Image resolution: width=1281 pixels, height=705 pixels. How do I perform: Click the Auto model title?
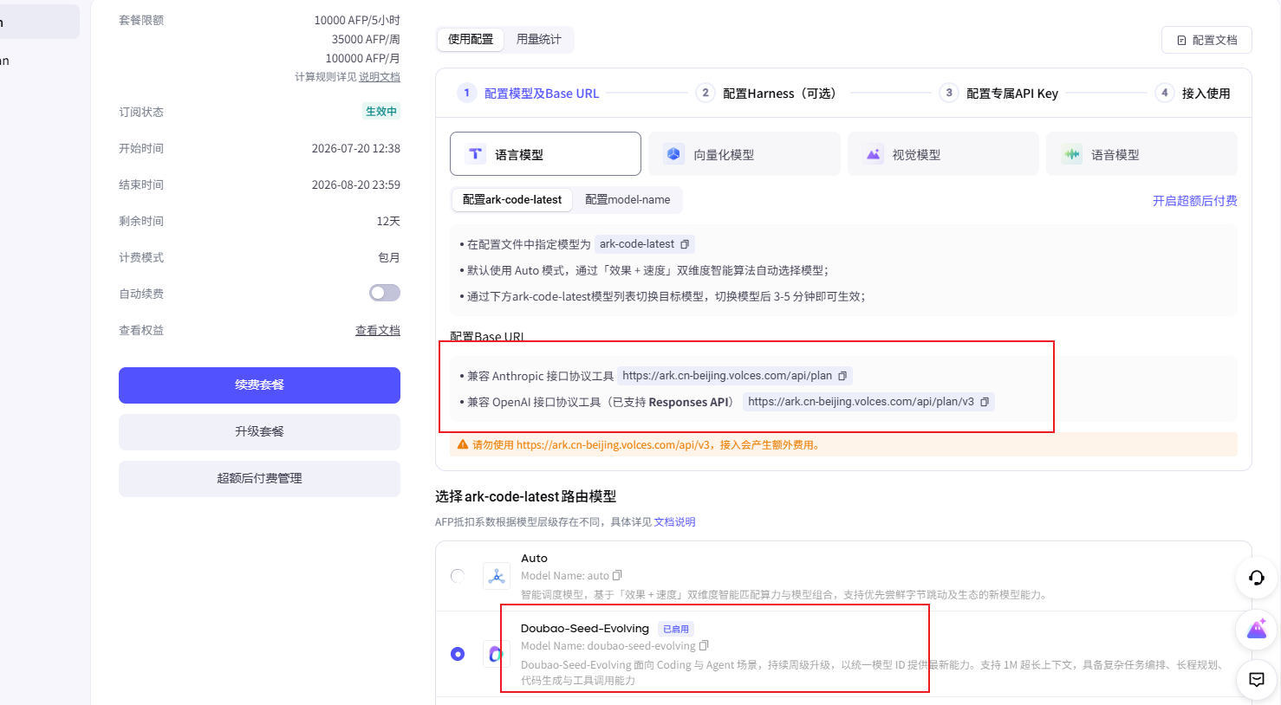point(534,558)
